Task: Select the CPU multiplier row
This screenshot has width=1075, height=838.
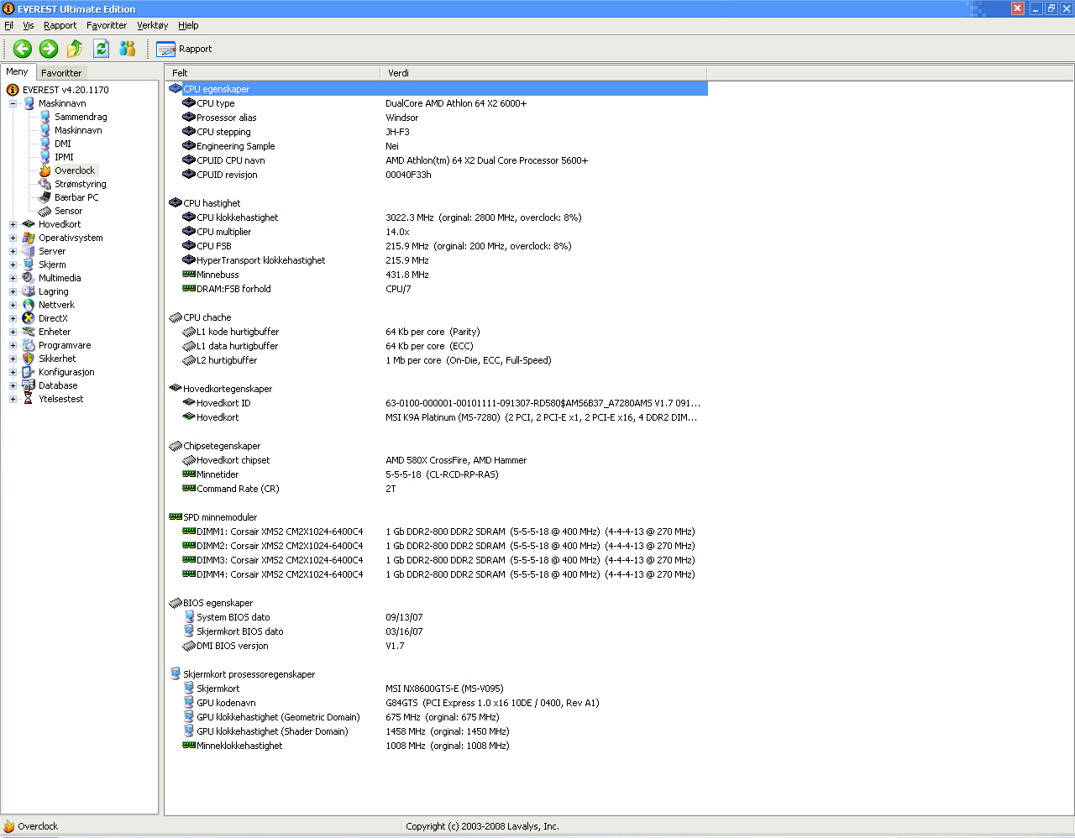Action: pyautogui.click(x=437, y=232)
